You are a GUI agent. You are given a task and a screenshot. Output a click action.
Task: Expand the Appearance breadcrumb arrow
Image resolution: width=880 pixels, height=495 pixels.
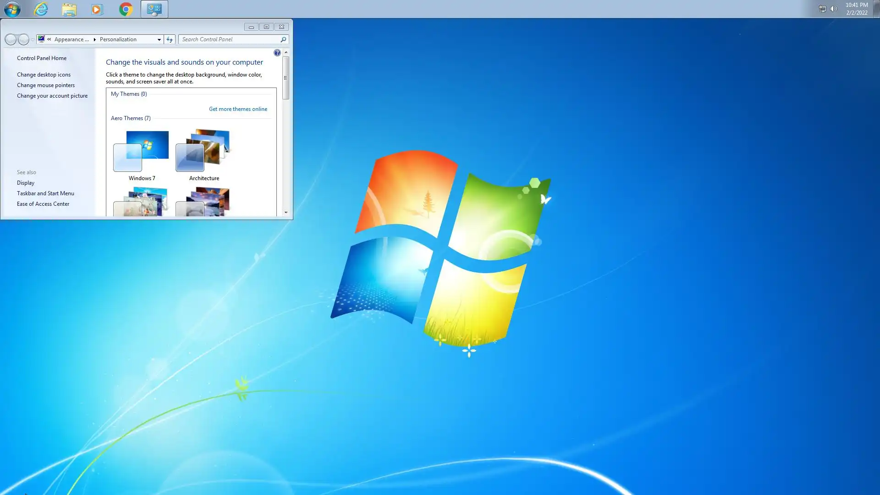[95, 39]
